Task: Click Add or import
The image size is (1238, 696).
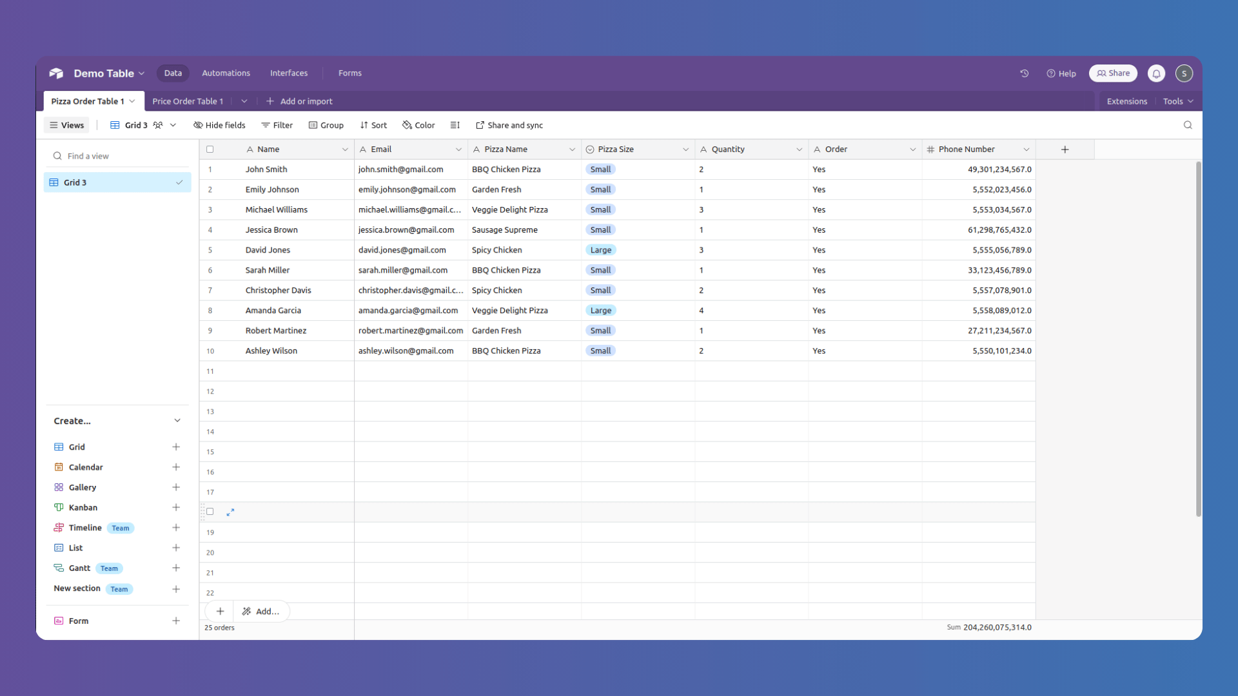Action: (300, 101)
